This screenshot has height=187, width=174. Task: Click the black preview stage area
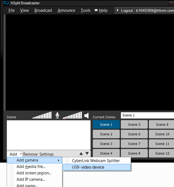coord(90,62)
